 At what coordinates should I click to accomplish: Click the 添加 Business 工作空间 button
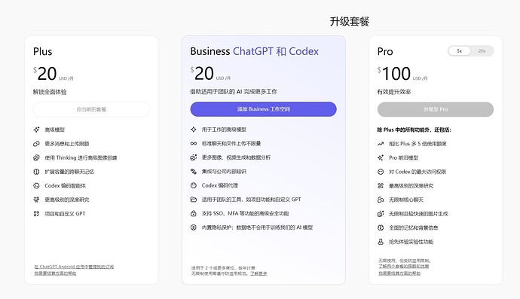tap(263, 109)
